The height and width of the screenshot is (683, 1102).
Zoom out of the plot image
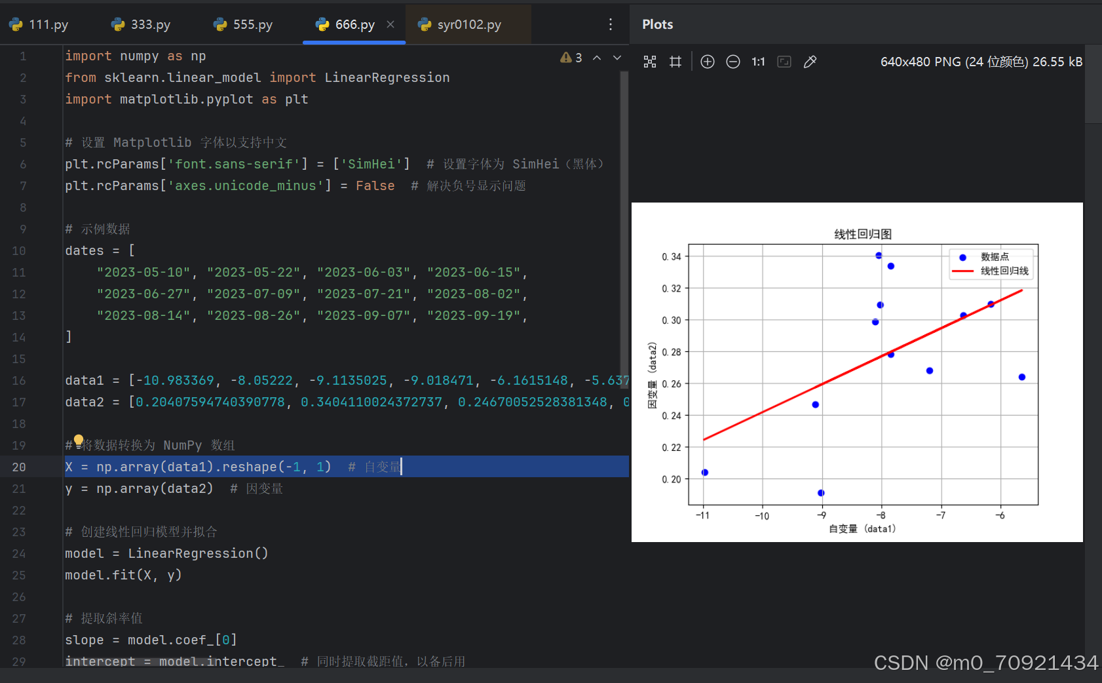pyautogui.click(x=732, y=61)
